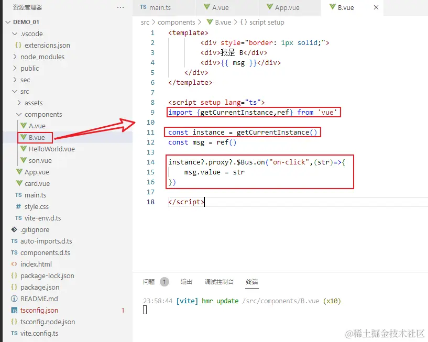Click the script setup breadcrumb
Screen dimensions: 428x342
click(267, 22)
